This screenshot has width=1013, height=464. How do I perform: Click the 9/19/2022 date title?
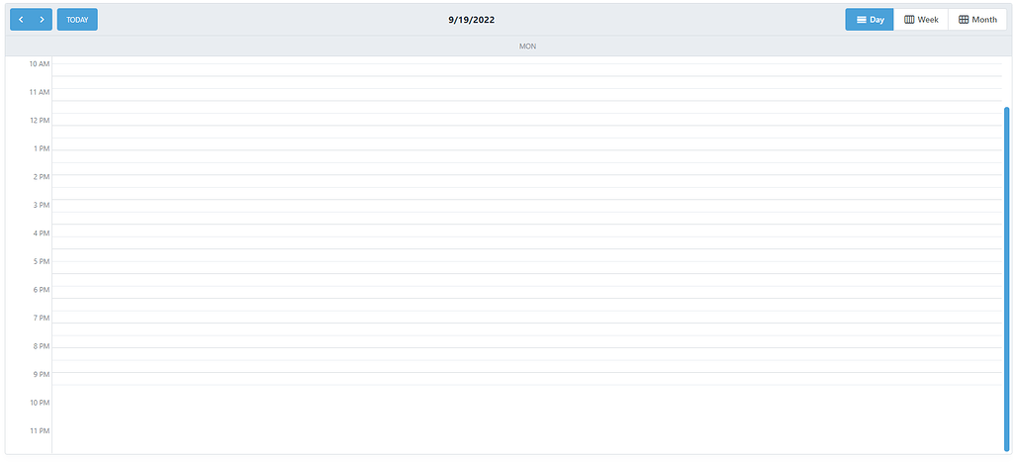click(x=472, y=20)
